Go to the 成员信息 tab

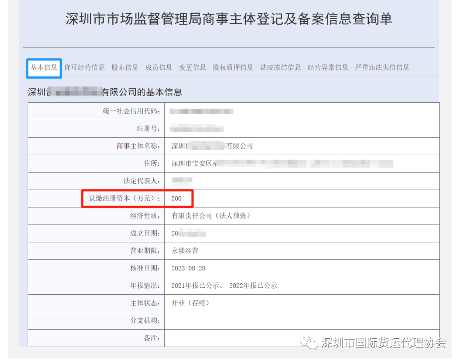pyautogui.click(x=158, y=67)
